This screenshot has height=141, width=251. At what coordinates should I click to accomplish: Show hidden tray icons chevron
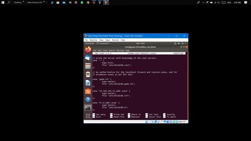pos(203,2)
